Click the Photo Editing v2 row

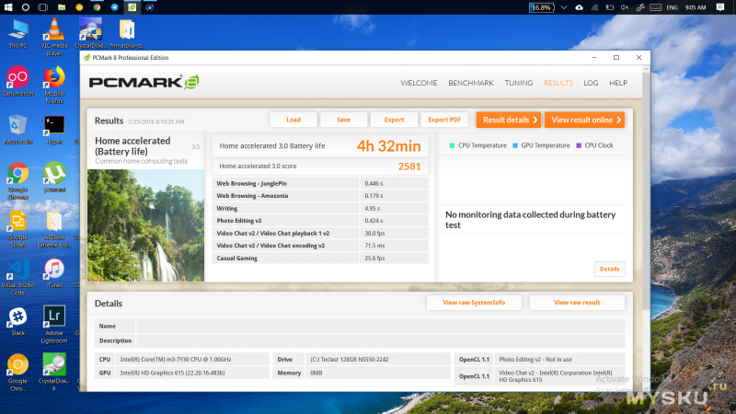320,221
